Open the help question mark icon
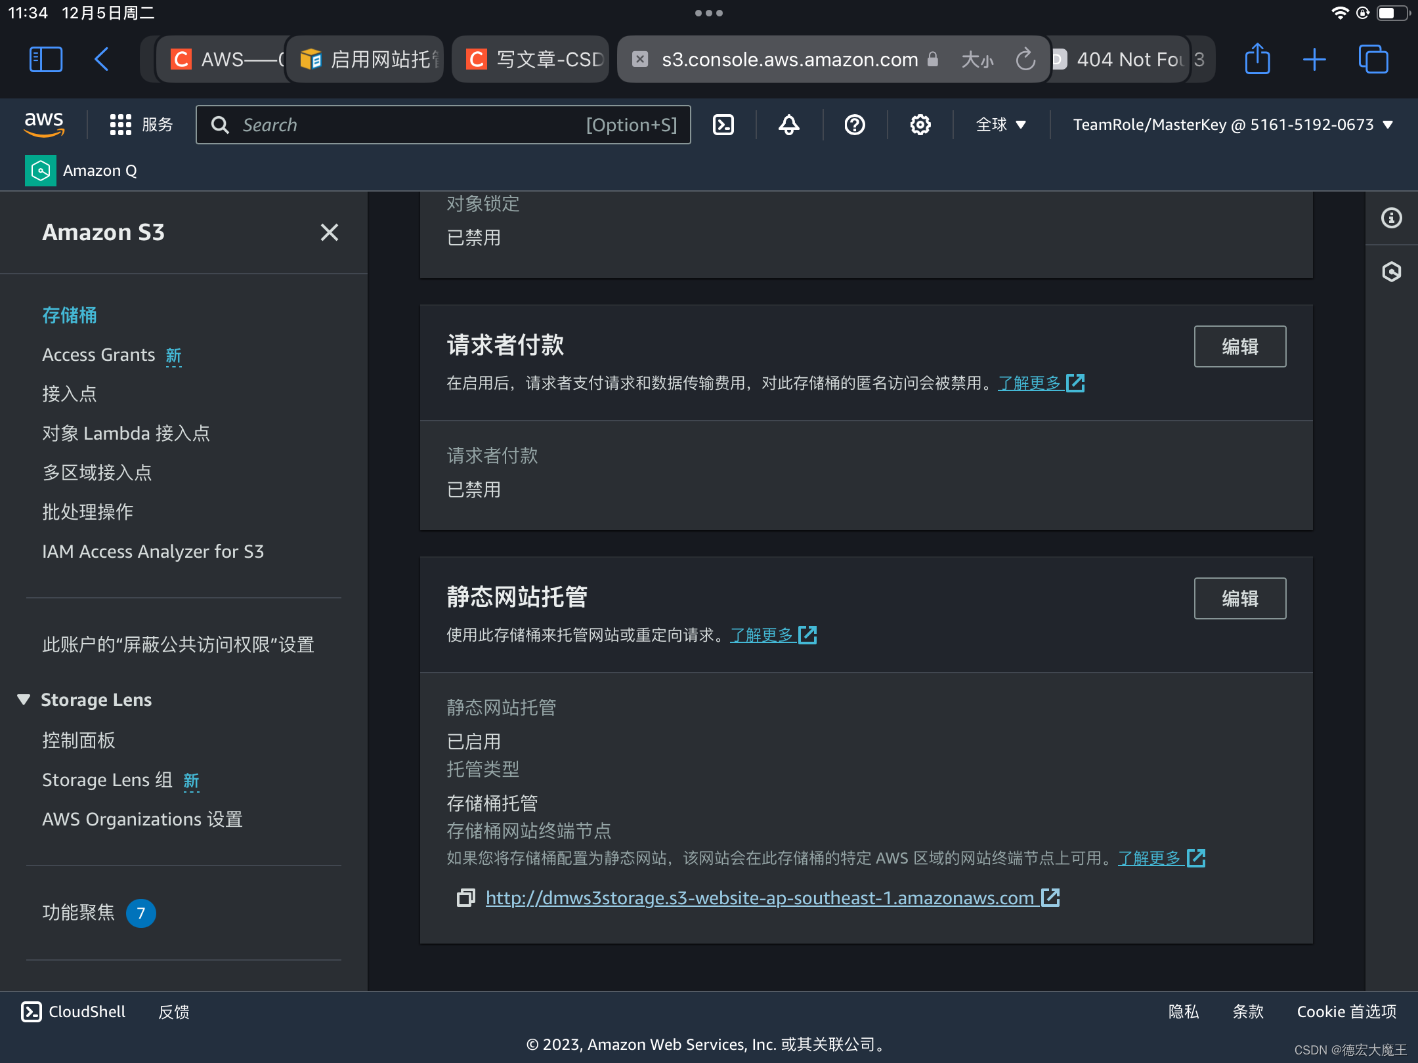 coord(855,125)
